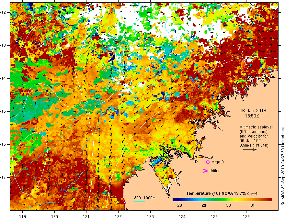This screenshot has height=220, width=285.
Task: Click latitude label -12 on left axis
Action: pos(4,12)
